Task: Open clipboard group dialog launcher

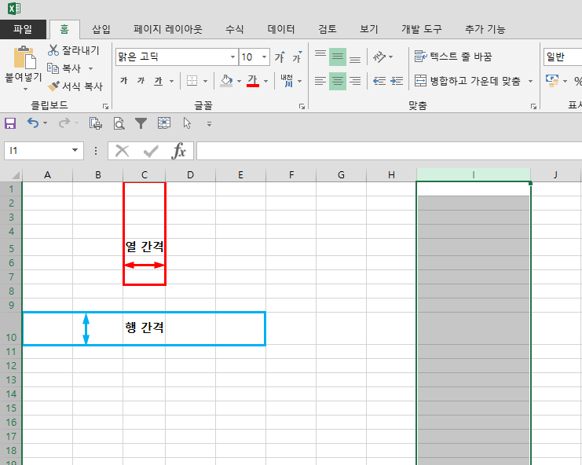Action: tap(106, 107)
